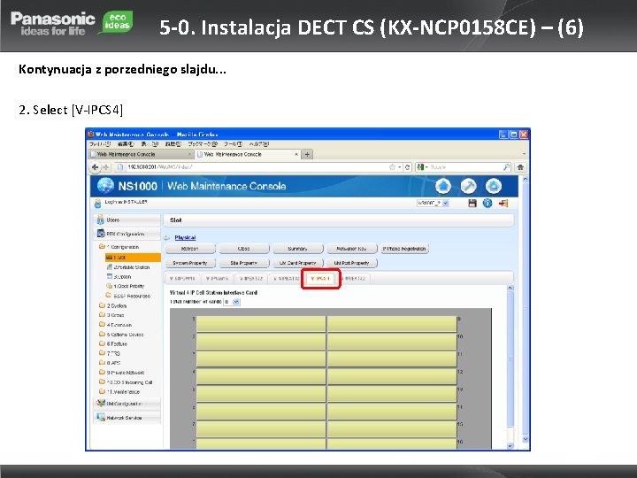Click the hammer tool icon in the header
The height and width of the screenshot is (478, 637).
[x=468, y=187]
